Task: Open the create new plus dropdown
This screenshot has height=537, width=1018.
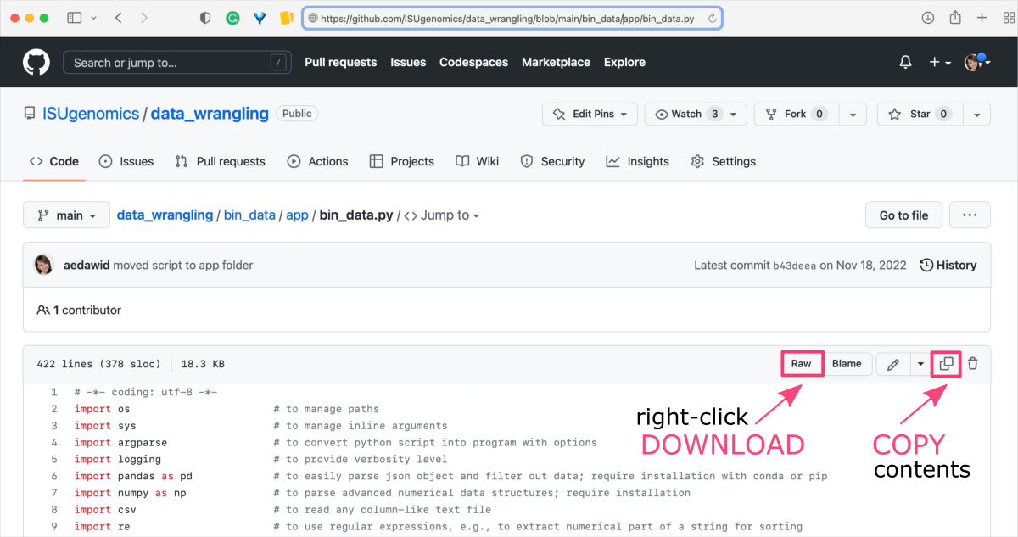Action: (937, 61)
